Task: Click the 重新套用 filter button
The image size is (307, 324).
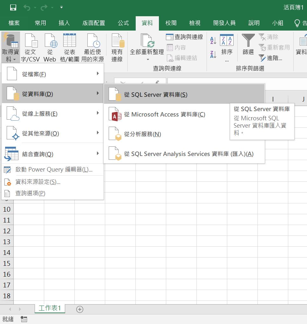Action: tap(274, 47)
